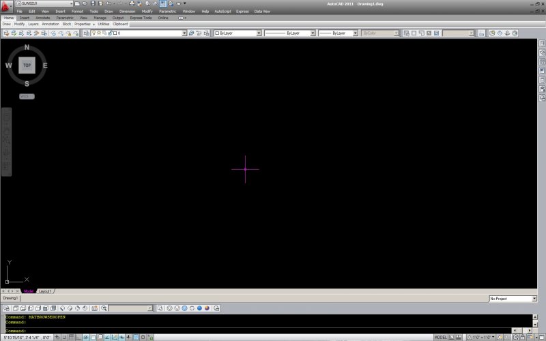Click the Layers ribbon panel button
The width and height of the screenshot is (546, 341).
(x=33, y=25)
